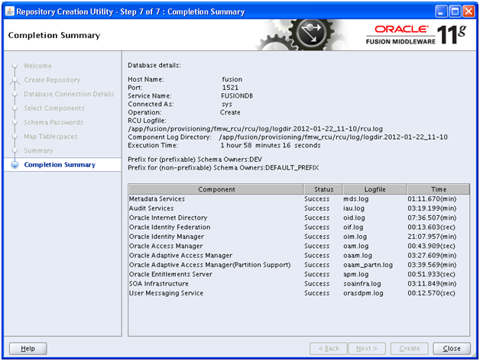The height and width of the screenshot is (361, 480).
Task: Select the Completion Summary step
Action: click(x=60, y=165)
